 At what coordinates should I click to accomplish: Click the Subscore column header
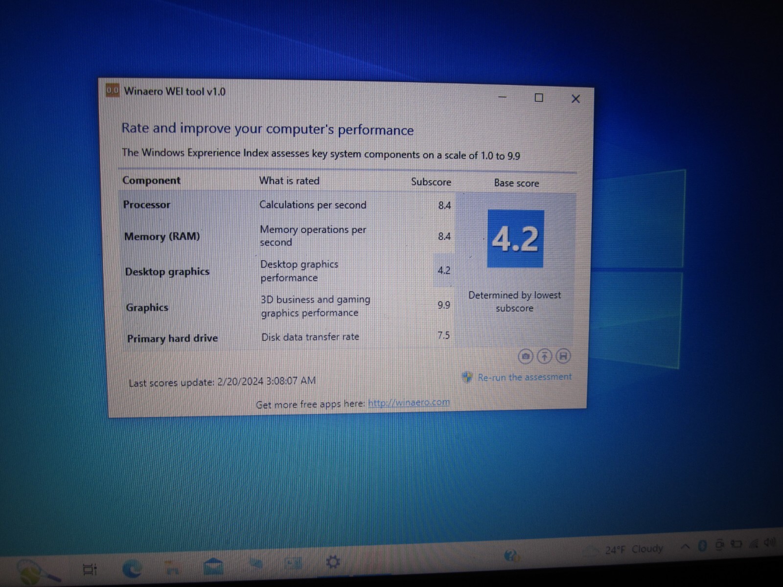point(431,182)
